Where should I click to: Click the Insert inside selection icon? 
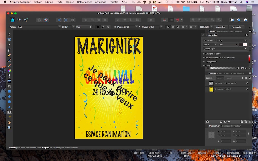245,20
